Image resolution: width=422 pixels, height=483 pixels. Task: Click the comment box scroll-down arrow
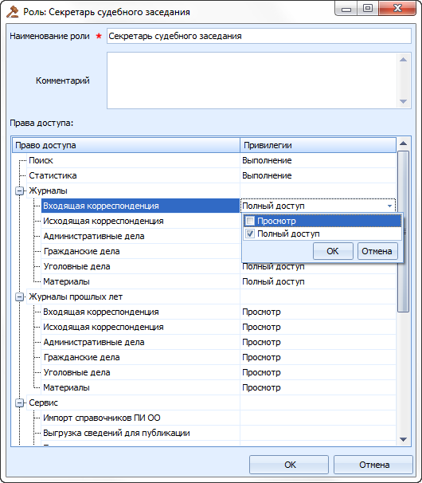coord(403,101)
